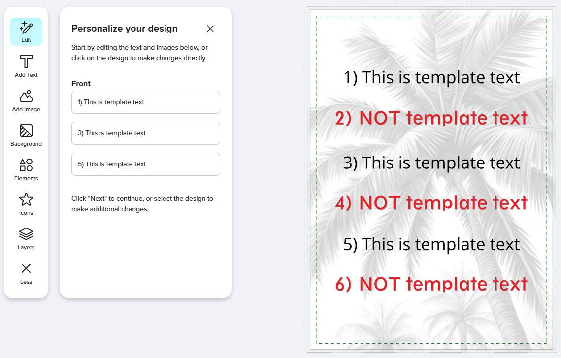Select '3) This is template text' on canvas
The width and height of the screenshot is (561, 358).
tap(431, 163)
